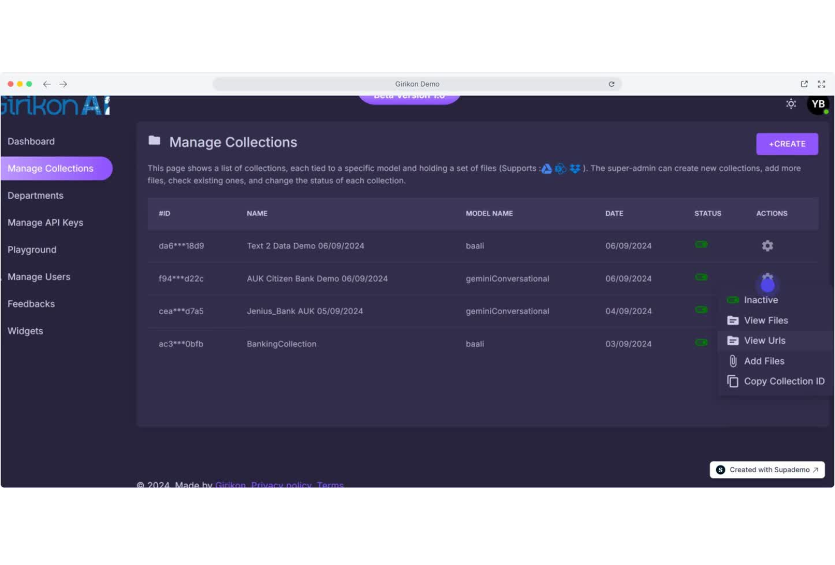Go to Departments in the sidebar
835x565 pixels.
tap(36, 195)
